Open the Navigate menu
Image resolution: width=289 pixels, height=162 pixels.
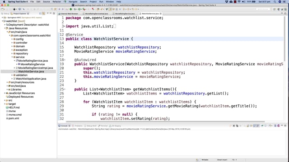[73, 2]
